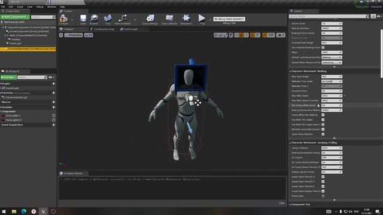This screenshot has height=215, width=383.
Task: Toggle Can Walk Off Ledges when Crouching
Action: coord(323,125)
